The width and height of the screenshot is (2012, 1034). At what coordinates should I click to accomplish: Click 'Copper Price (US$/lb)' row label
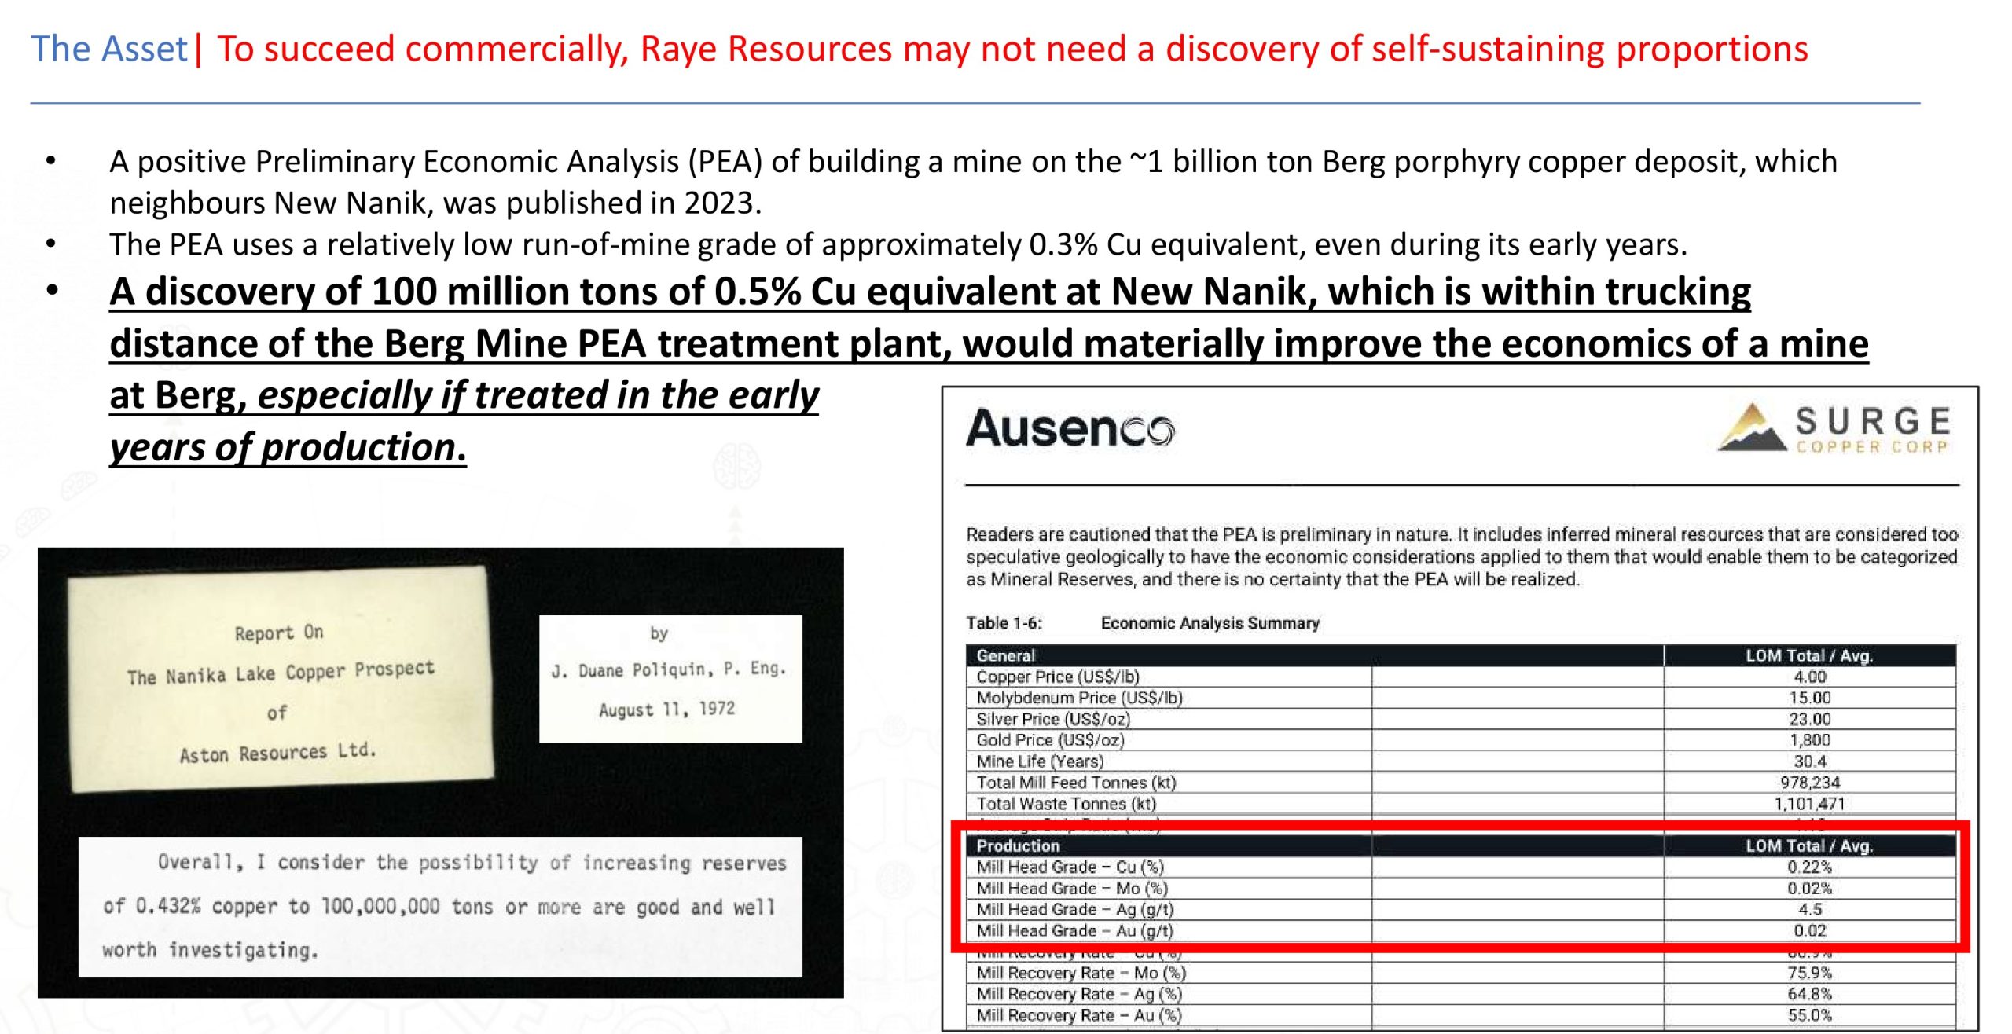1058,676
